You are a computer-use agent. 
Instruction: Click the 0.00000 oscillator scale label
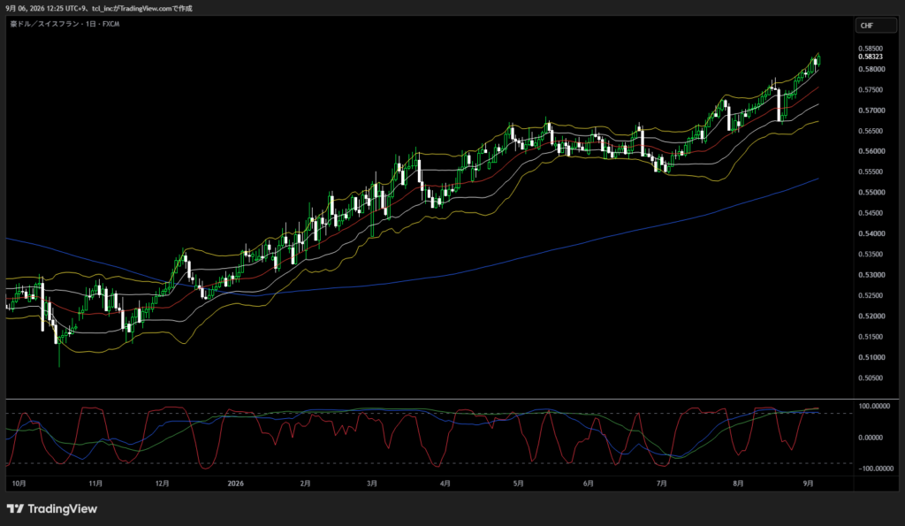(x=871, y=438)
